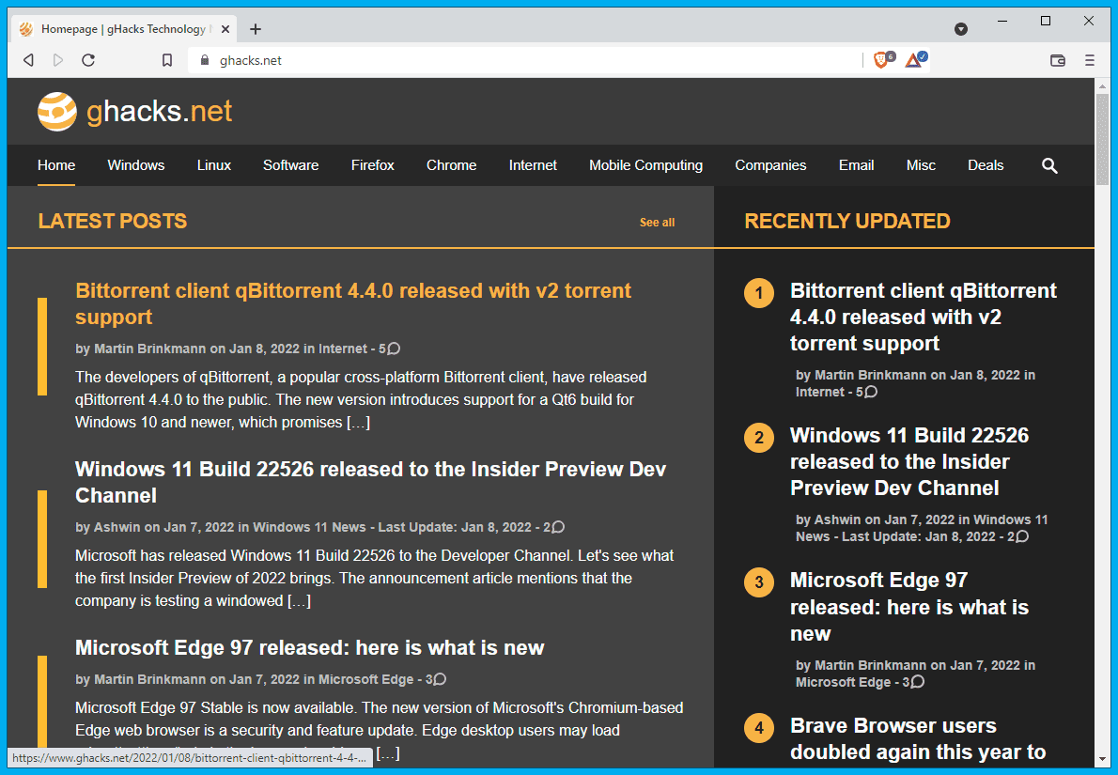Open the browser hamburger menu

pos(1090,60)
